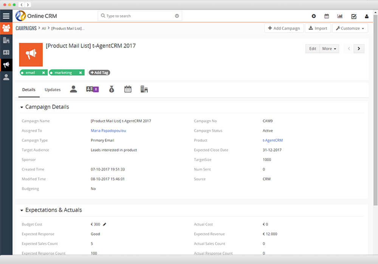
Task: Select the campaigns megaphone icon in sidebar
Action: (6, 65)
